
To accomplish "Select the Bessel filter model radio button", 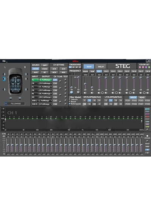I will (x=69, y=102).
